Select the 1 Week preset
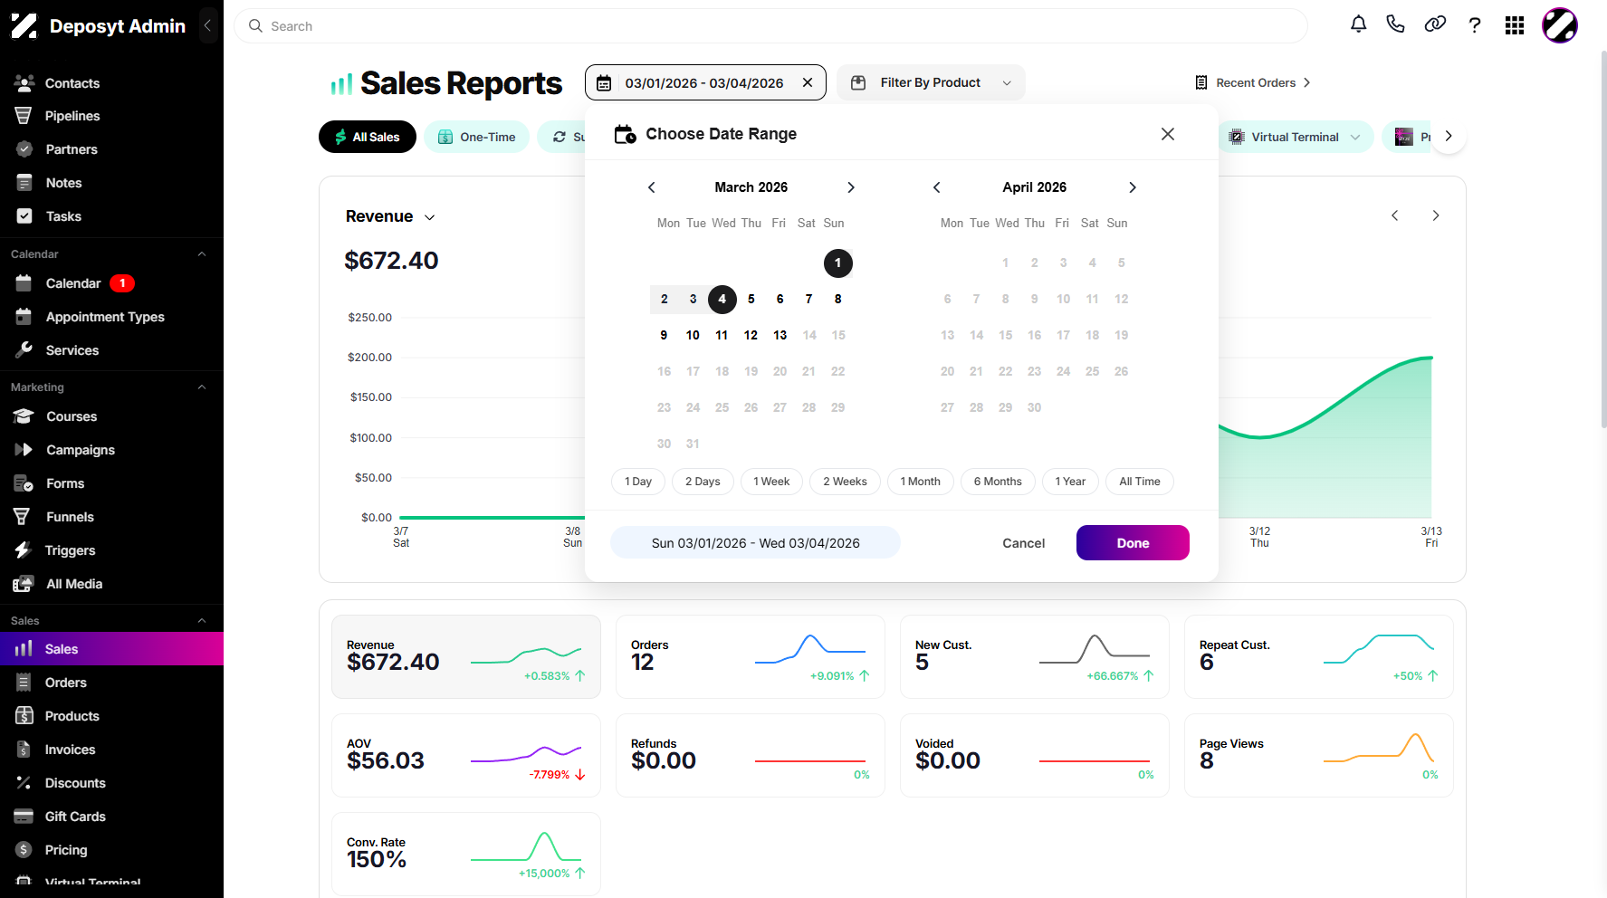This screenshot has width=1607, height=898. [x=771, y=482]
